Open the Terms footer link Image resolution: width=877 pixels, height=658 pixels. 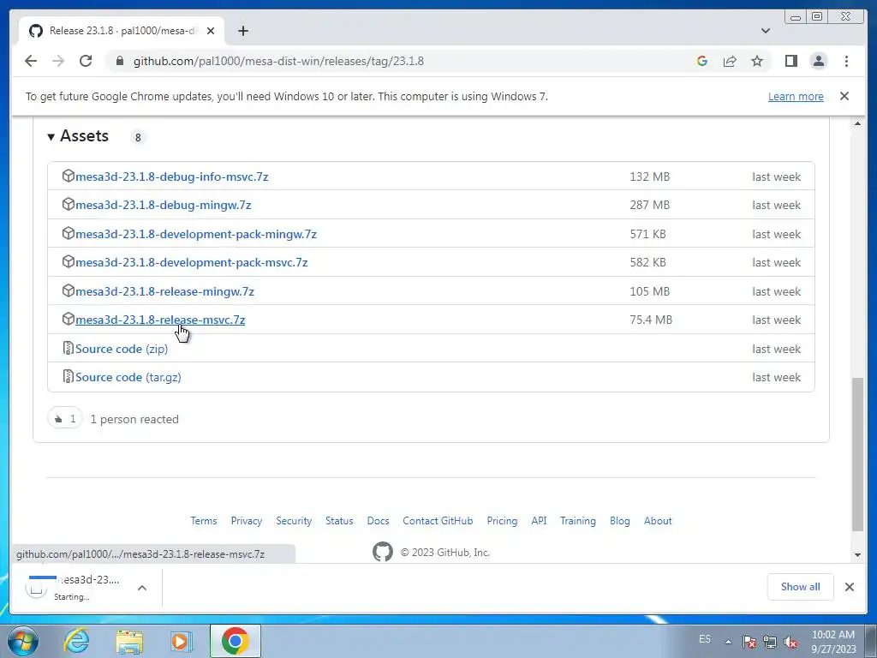tap(204, 521)
